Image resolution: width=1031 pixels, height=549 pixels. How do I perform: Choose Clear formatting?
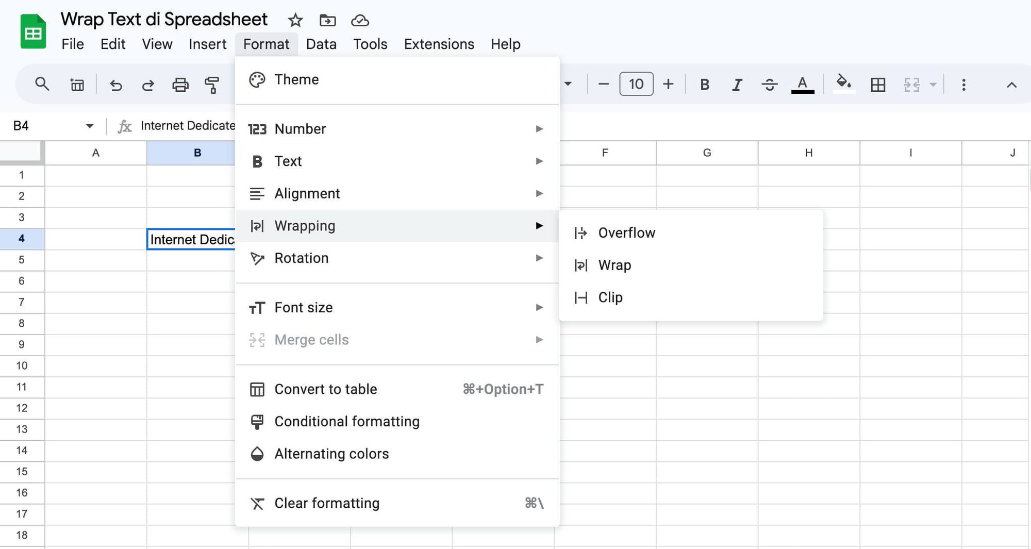tap(397, 503)
